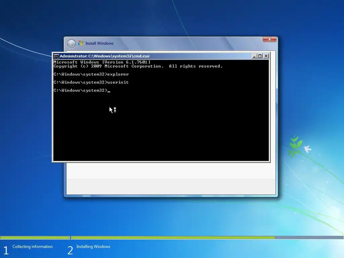Close the Administrator cmd.exe window
The image size is (344, 258).
coord(266,56)
